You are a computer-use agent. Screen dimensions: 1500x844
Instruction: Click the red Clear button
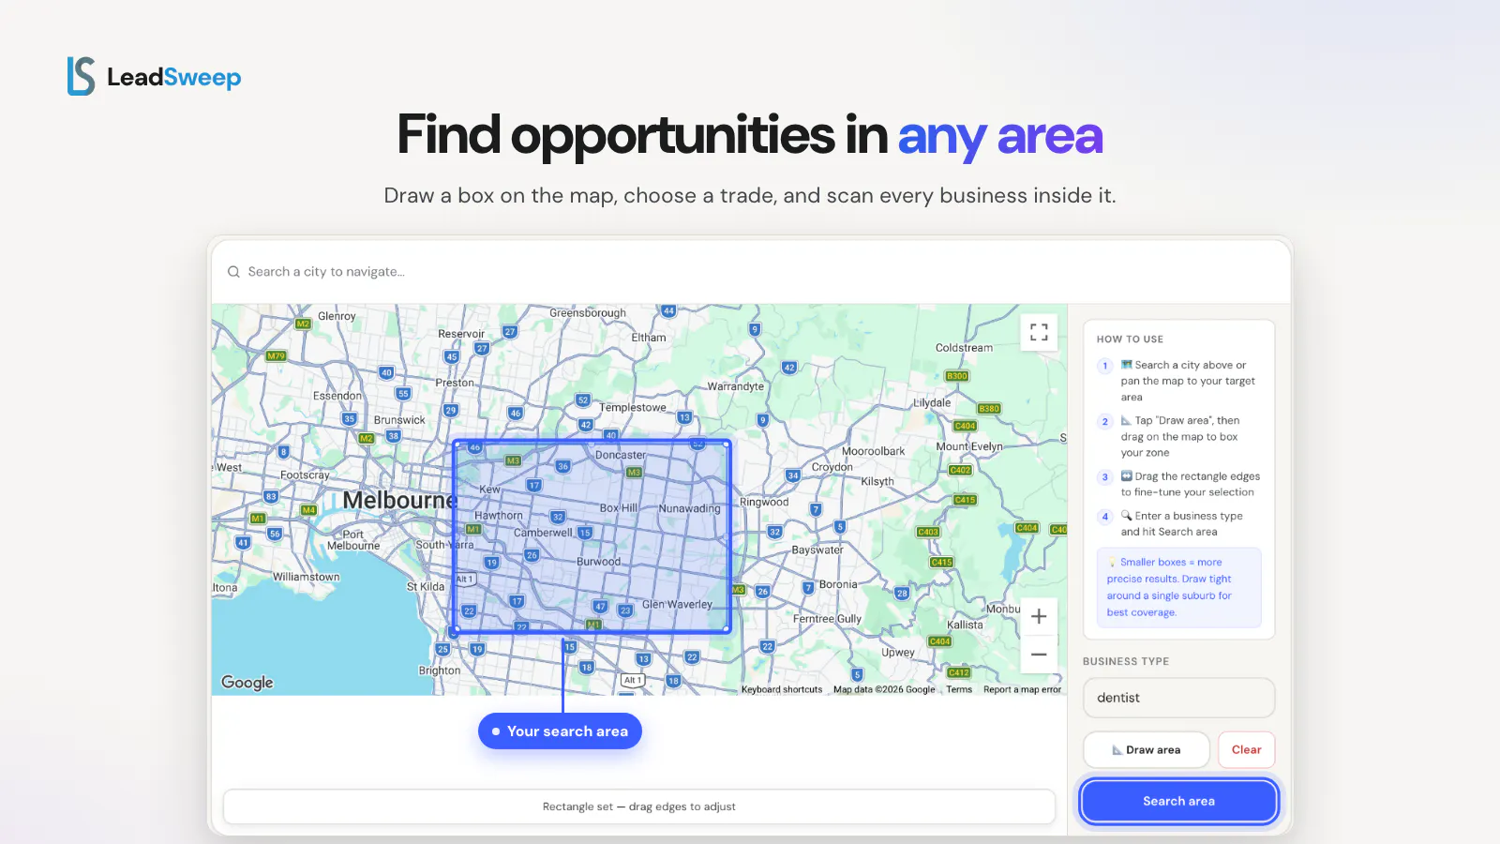click(x=1246, y=750)
